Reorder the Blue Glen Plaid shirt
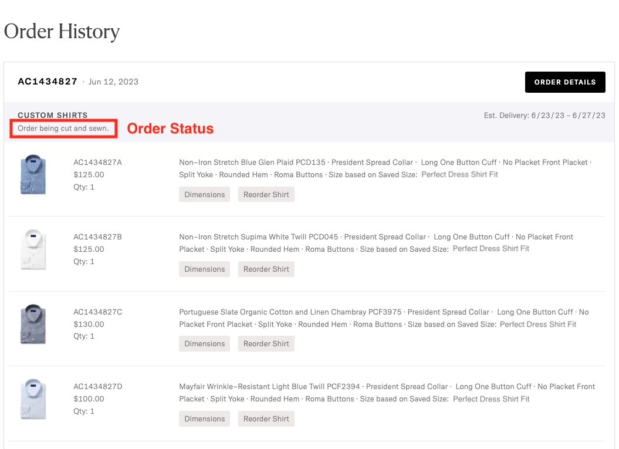The height and width of the screenshot is (449, 619). [266, 194]
